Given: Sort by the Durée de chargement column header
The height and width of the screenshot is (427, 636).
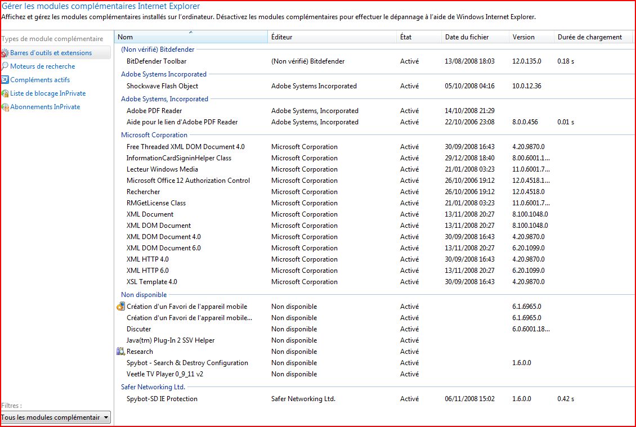Looking at the screenshot, I should (593, 37).
